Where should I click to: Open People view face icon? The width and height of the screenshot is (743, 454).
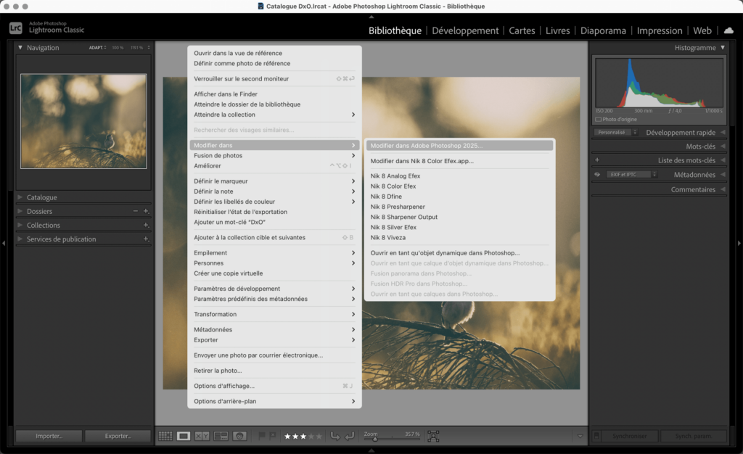[x=239, y=436]
